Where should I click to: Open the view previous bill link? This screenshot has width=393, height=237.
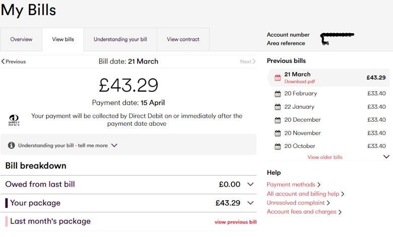(x=235, y=222)
